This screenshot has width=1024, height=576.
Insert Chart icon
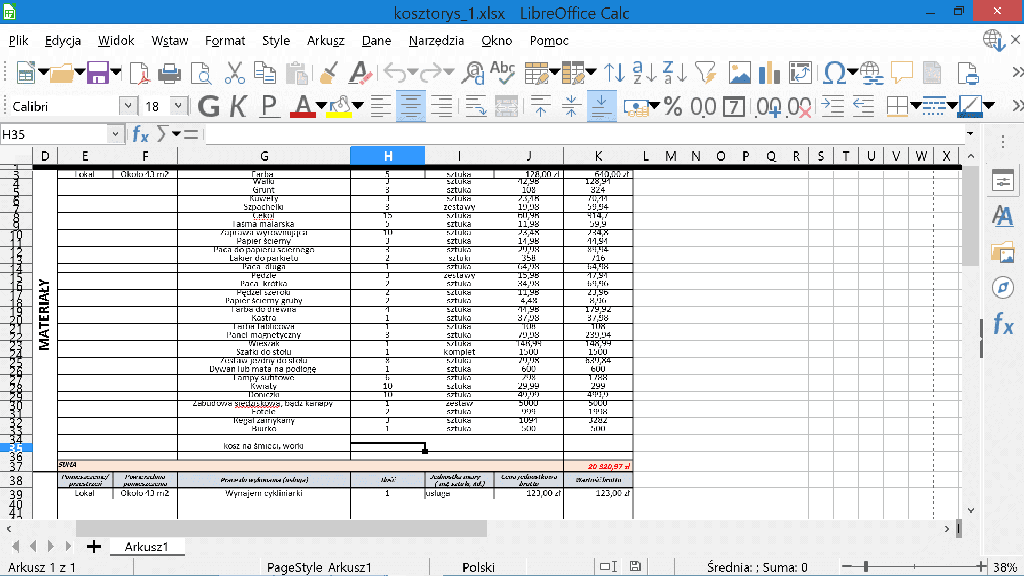click(x=769, y=73)
